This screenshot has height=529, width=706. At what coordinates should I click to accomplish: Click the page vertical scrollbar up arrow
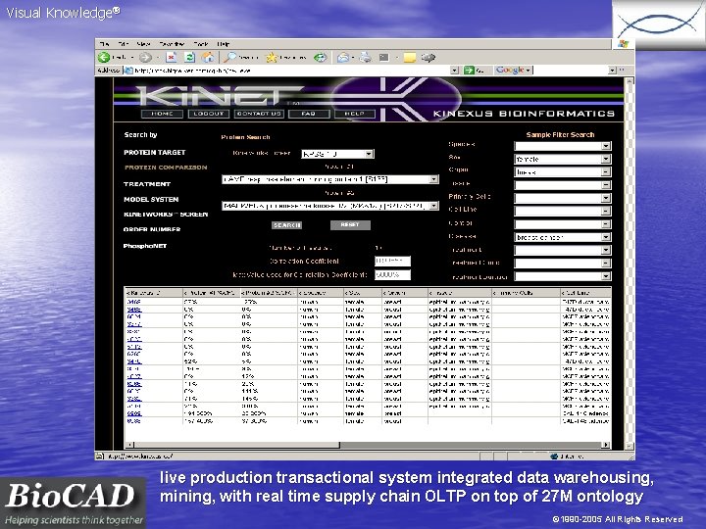coord(629,81)
